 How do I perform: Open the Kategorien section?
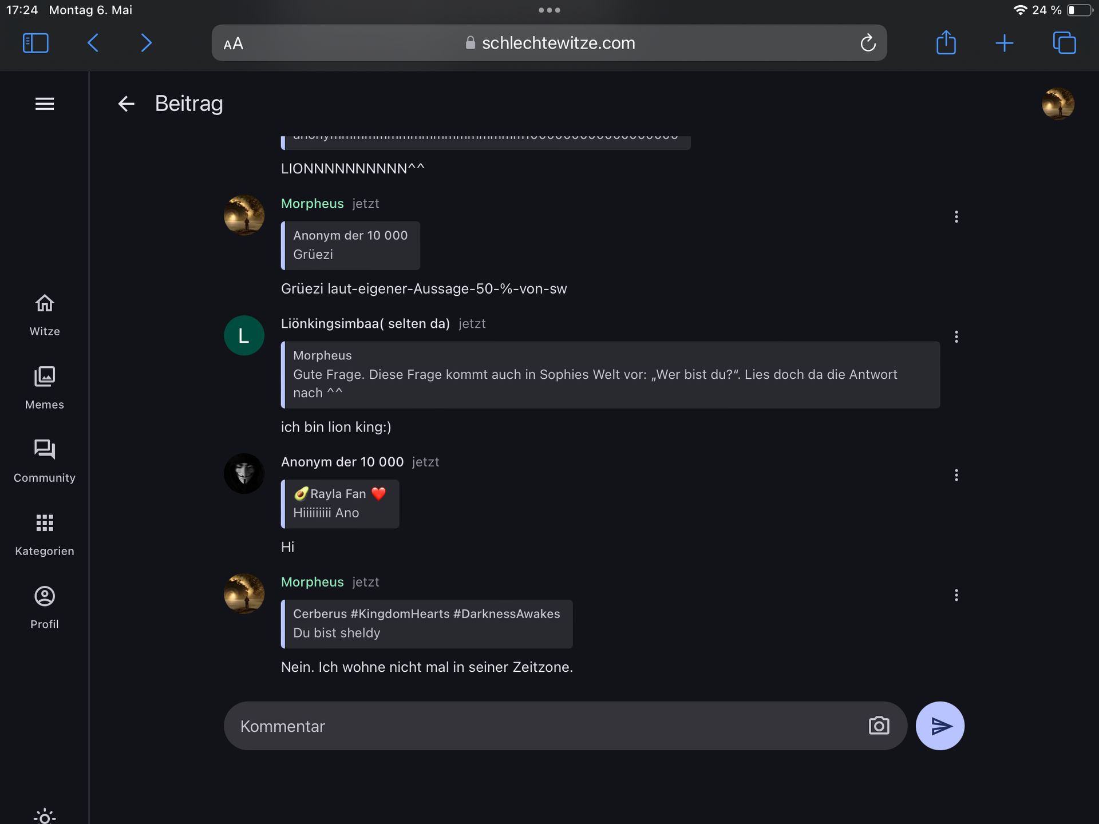45,534
